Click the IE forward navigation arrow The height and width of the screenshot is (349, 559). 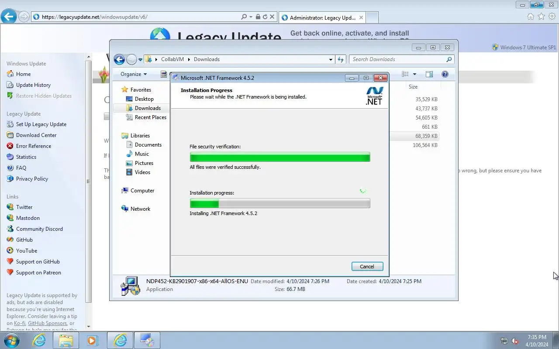24,17
